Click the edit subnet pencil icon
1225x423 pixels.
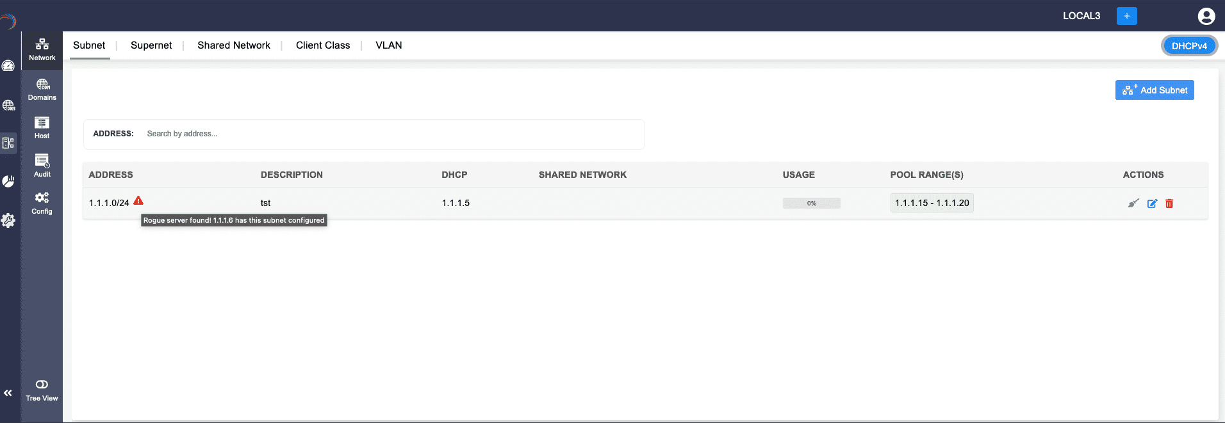click(x=1152, y=204)
